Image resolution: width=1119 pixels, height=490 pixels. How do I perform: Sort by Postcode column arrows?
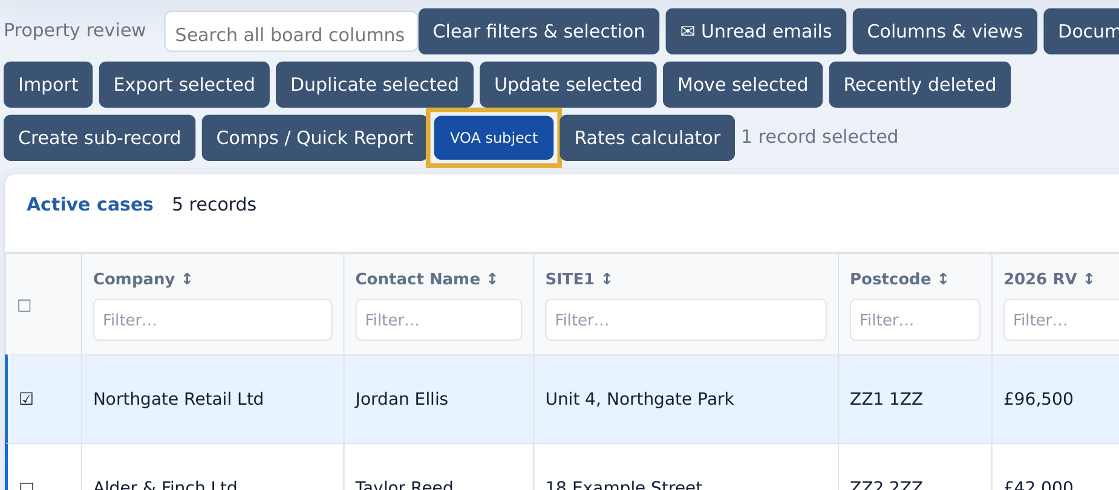click(x=943, y=279)
